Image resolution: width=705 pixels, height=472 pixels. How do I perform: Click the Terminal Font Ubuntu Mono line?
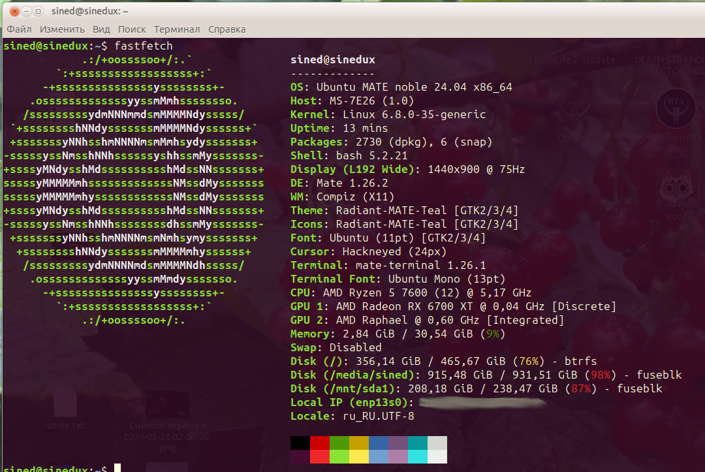tap(398, 279)
